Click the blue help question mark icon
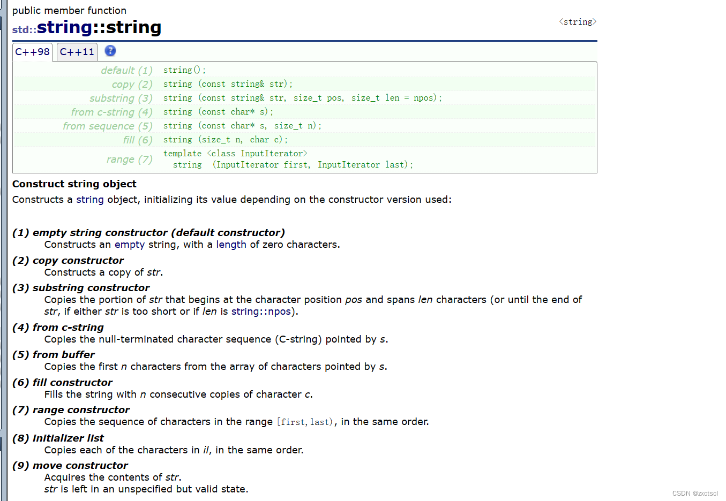Image resolution: width=726 pixels, height=501 pixels. pyautogui.click(x=110, y=51)
